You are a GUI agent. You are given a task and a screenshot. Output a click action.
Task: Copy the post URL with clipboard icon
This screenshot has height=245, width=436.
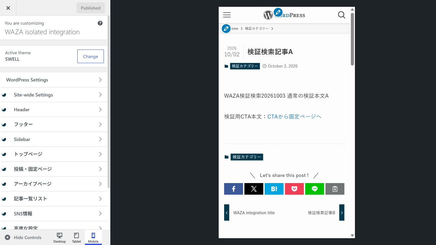335,189
